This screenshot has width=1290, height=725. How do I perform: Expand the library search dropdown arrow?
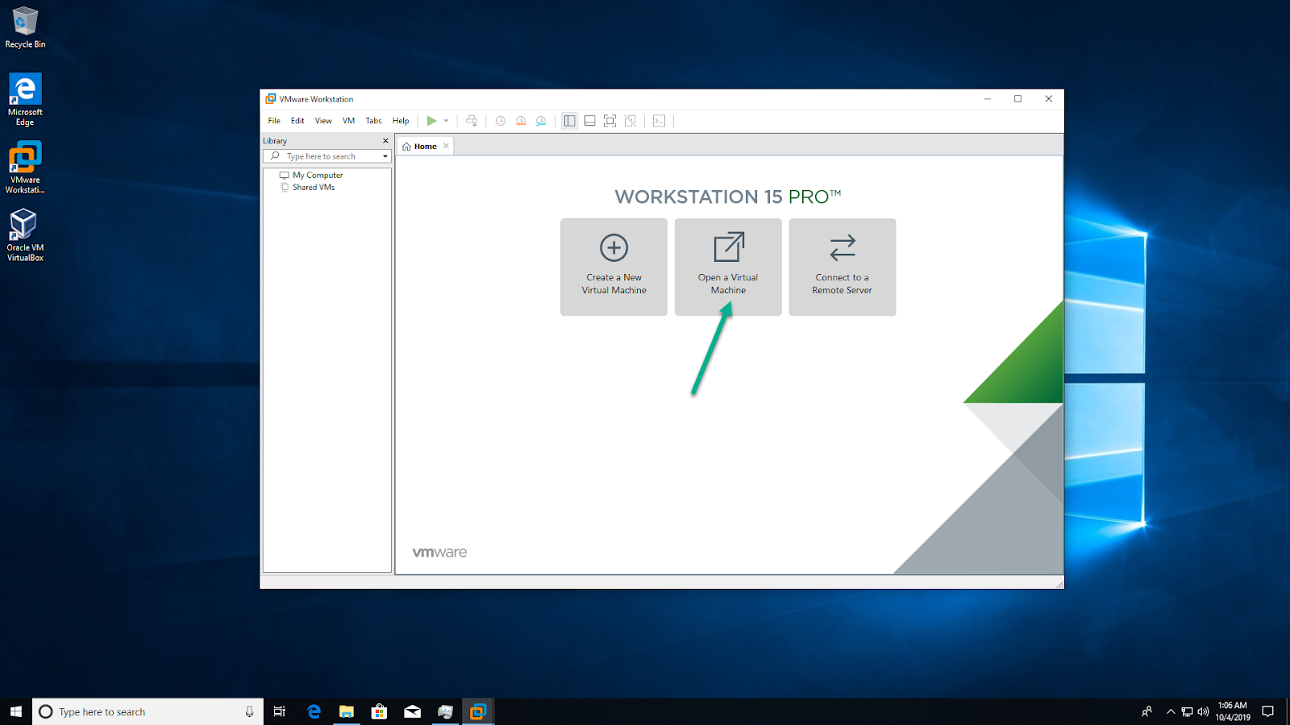point(385,156)
